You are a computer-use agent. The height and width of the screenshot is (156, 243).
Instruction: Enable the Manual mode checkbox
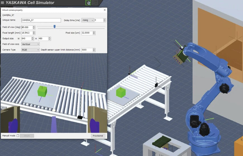pyautogui.click(x=18, y=136)
